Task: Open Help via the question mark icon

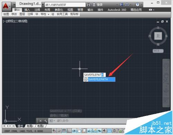Action: [x=137, y=4]
